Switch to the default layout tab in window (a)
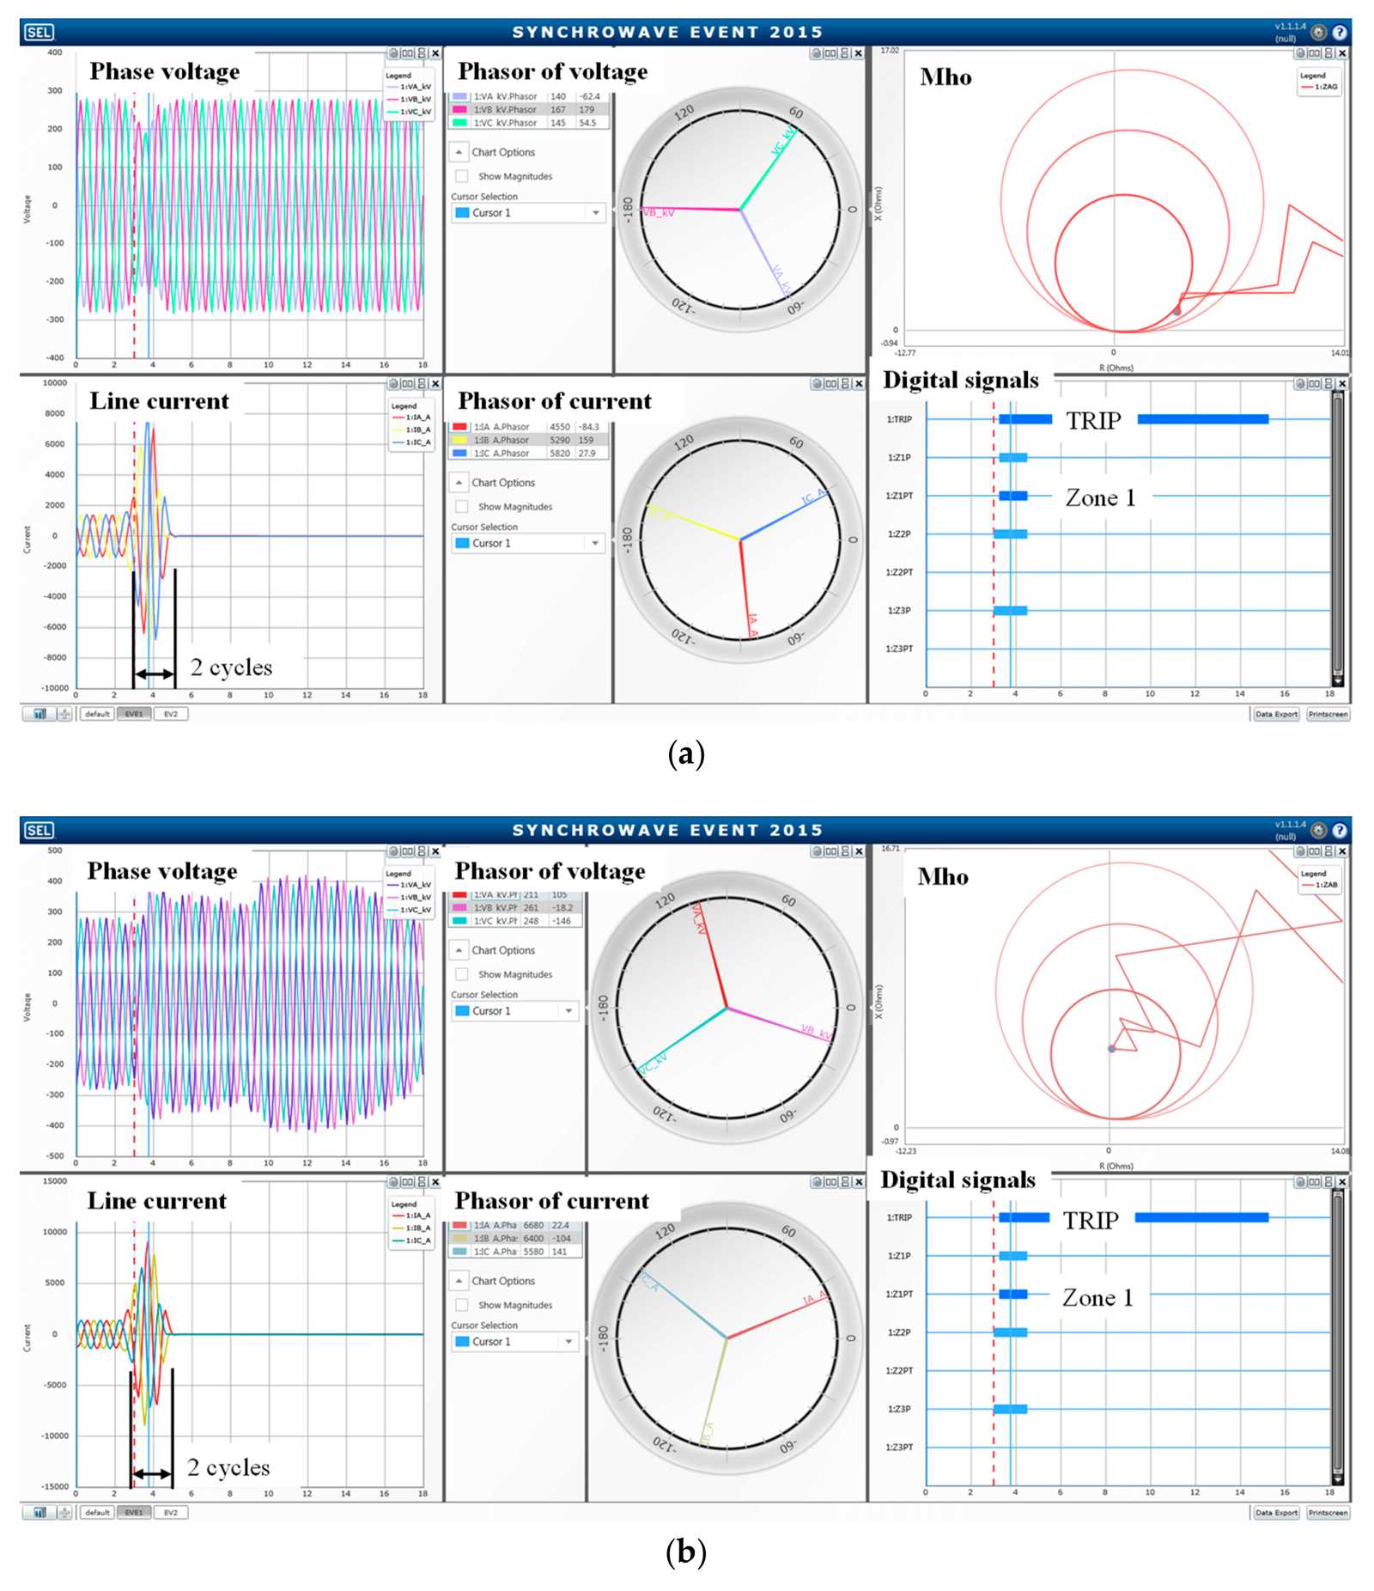The width and height of the screenshot is (1374, 1591). pos(97,714)
